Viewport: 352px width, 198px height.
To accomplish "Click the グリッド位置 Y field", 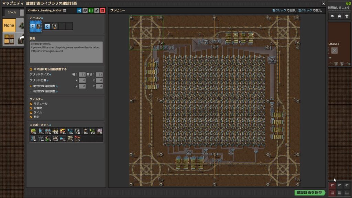I will pos(99,80).
